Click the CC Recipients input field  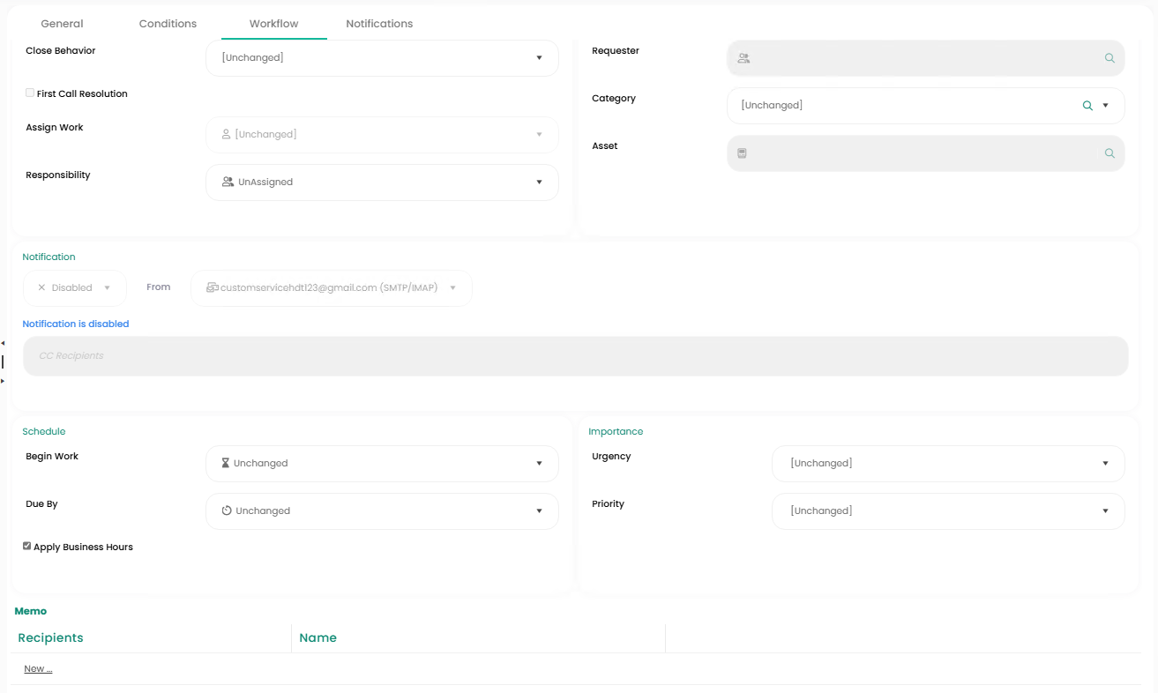pyautogui.click(x=575, y=356)
